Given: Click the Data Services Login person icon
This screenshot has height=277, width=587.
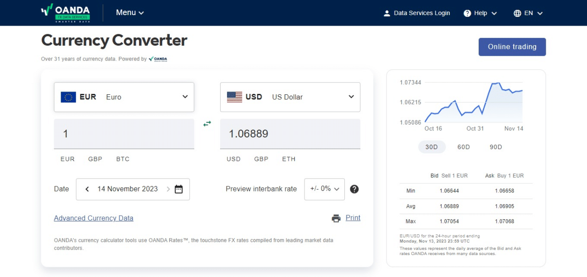Looking at the screenshot, I should pyautogui.click(x=387, y=13).
